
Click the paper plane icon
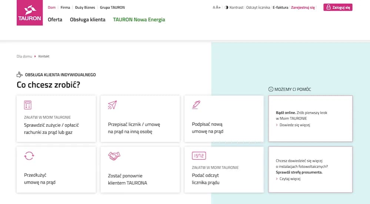[112, 105]
